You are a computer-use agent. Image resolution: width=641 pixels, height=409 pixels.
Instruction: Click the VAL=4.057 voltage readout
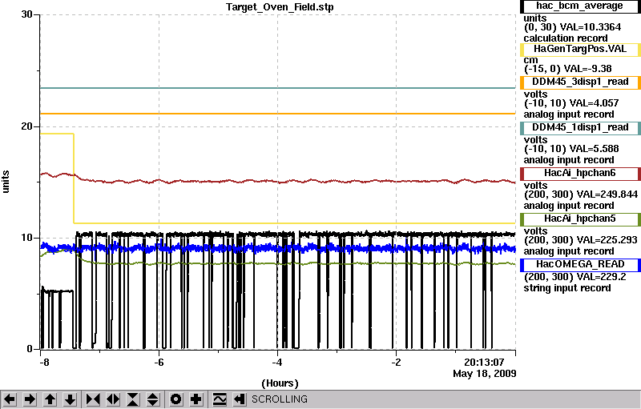click(x=594, y=103)
